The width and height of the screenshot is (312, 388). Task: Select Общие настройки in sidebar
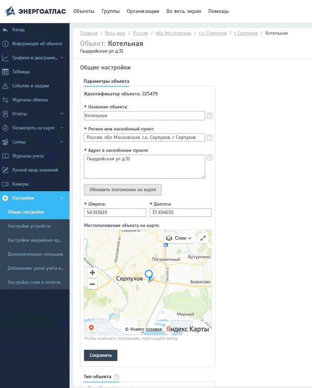pos(35,212)
